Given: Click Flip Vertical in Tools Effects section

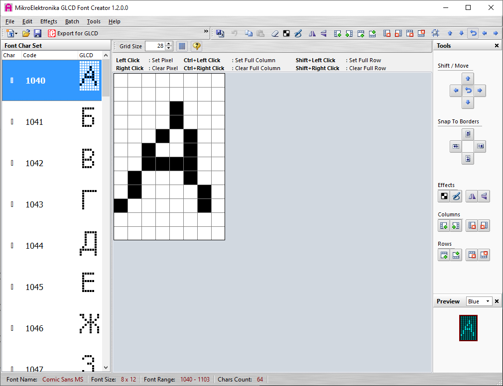Looking at the screenshot, I should (484, 196).
